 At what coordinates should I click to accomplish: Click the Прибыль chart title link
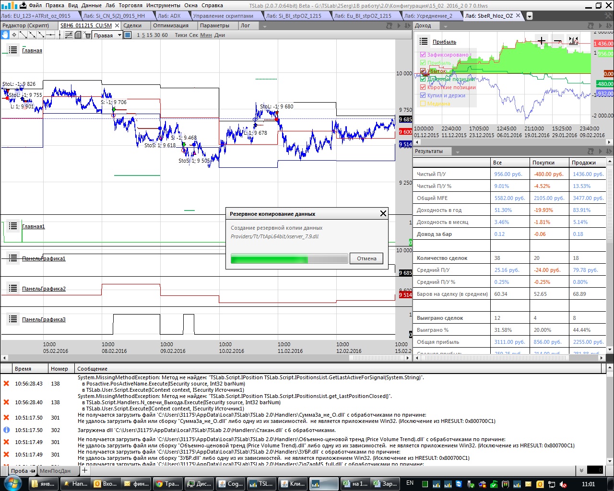(444, 42)
